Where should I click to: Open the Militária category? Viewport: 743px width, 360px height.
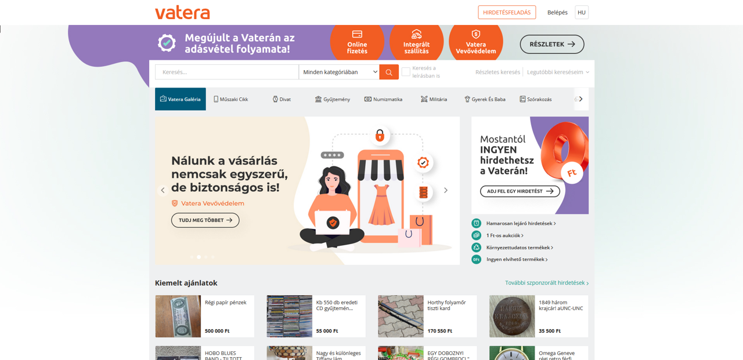click(x=434, y=99)
